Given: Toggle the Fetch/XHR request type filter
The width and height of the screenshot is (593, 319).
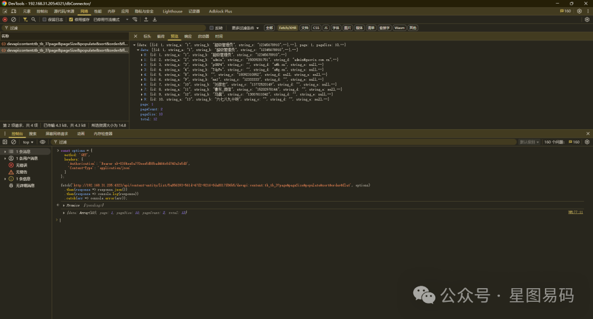Looking at the screenshot, I should click(288, 28).
